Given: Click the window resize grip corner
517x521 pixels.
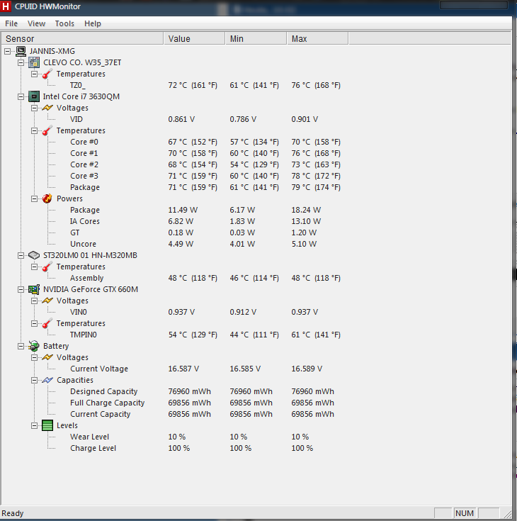Looking at the screenshot, I should [x=506, y=514].
